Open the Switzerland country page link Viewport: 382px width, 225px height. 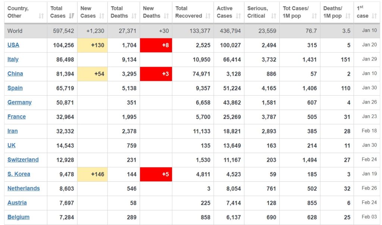click(23, 160)
